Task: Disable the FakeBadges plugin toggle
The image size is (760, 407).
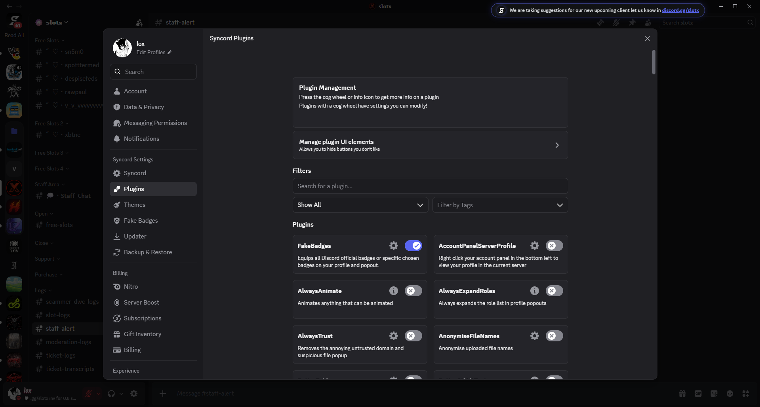Action: pyautogui.click(x=413, y=246)
